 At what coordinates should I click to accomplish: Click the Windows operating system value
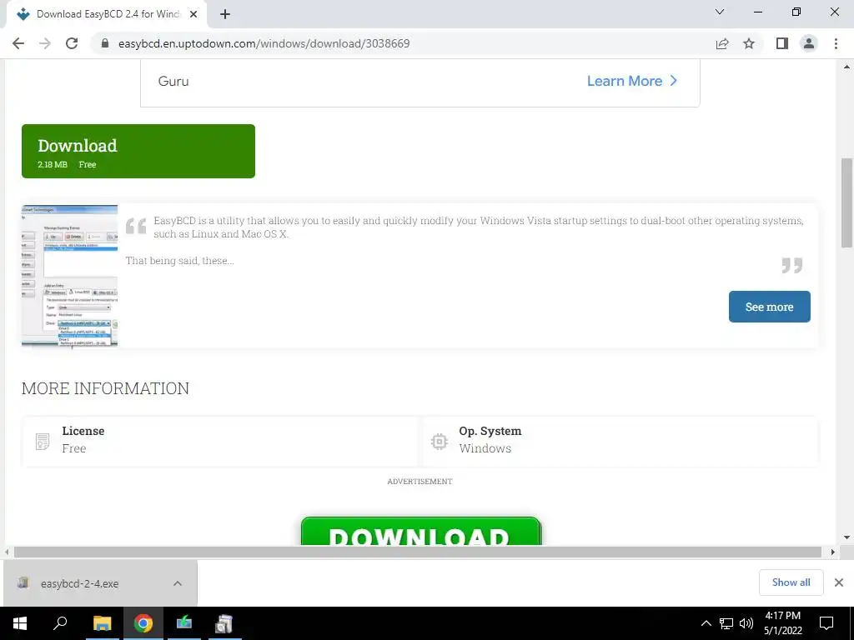coord(485,447)
